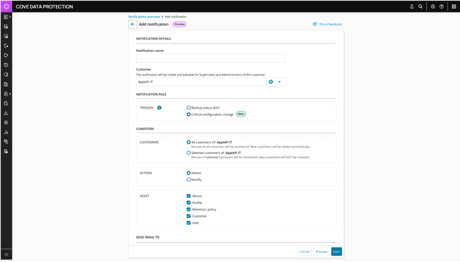460x262 pixels.
Task: Select Backup status alert trigger
Action: coord(189,108)
